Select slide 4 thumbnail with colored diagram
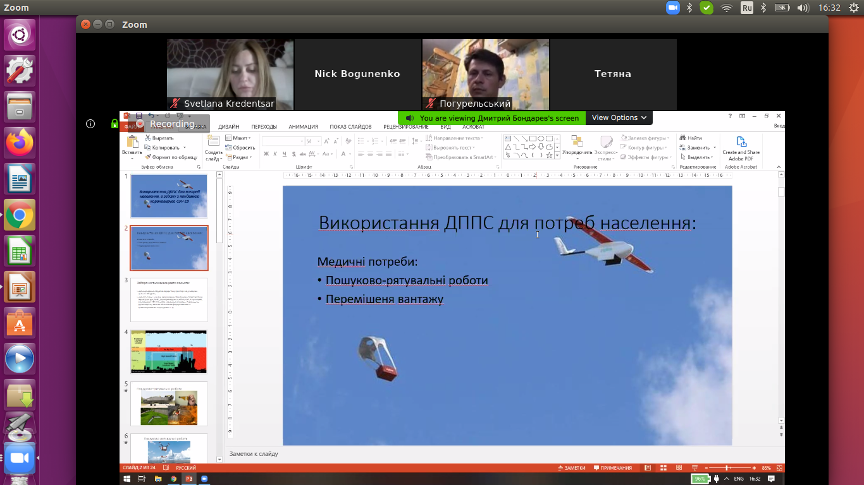864x485 pixels. (169, 352)
